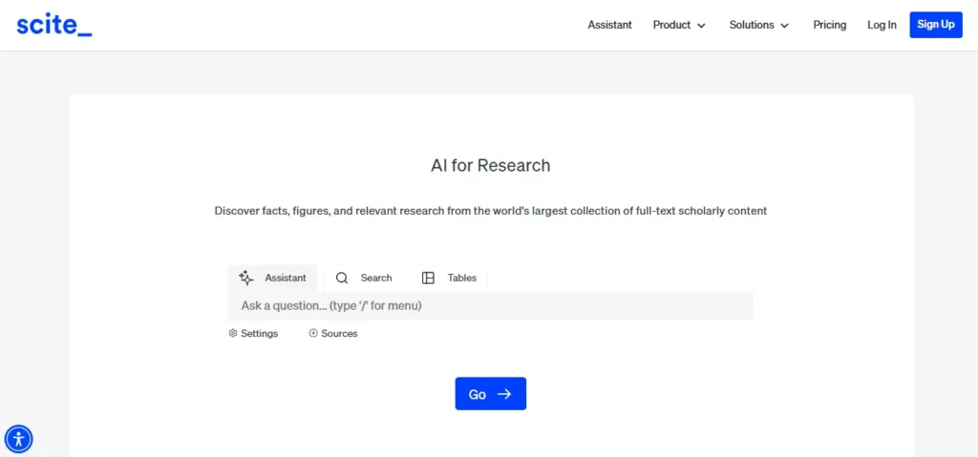Screen dimensions: 978x457
Task: Open the accessibility widget icon
Action: (x=19, y=439)
